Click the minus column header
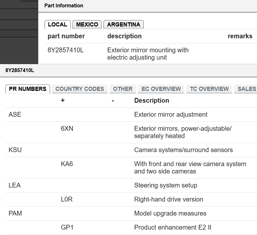Viewport: 257px width, 235px height. click(113, 100)
